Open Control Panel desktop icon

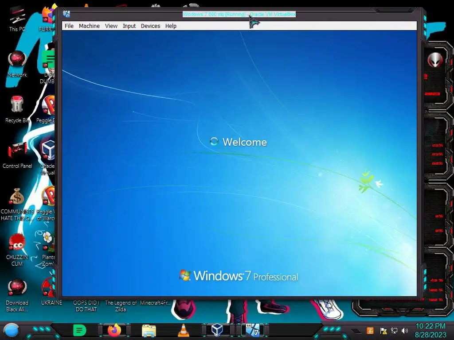coord(17,155)
